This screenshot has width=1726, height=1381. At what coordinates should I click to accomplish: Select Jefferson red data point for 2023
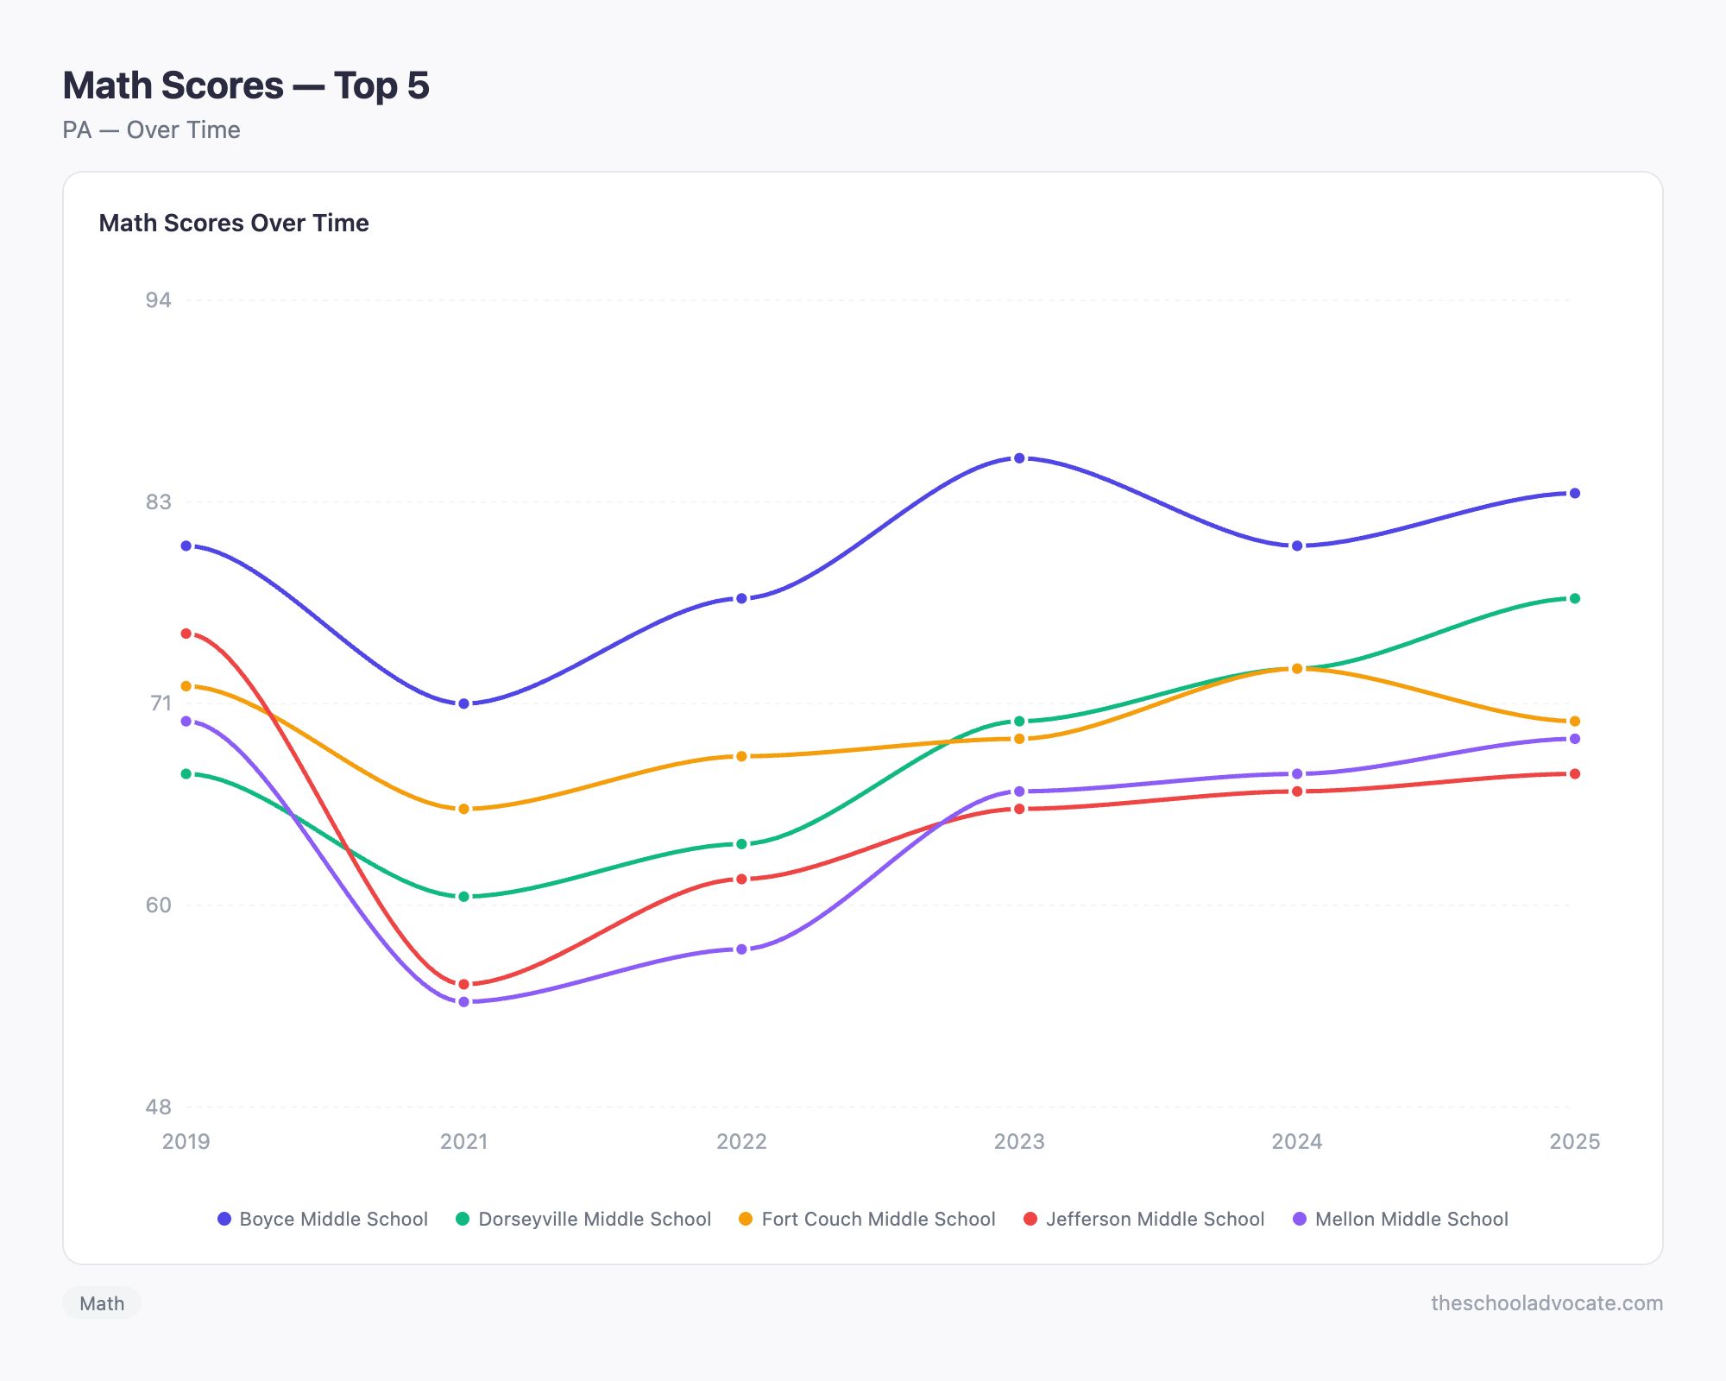(x=1019, y=809)
